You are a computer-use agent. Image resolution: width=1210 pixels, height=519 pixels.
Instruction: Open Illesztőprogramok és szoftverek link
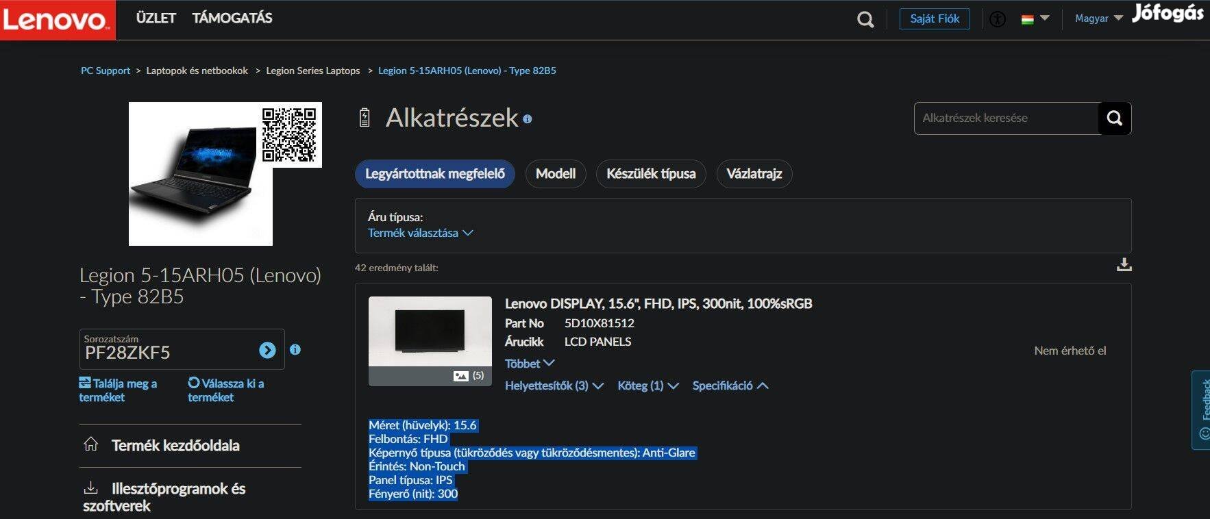[x=164, y=497]
